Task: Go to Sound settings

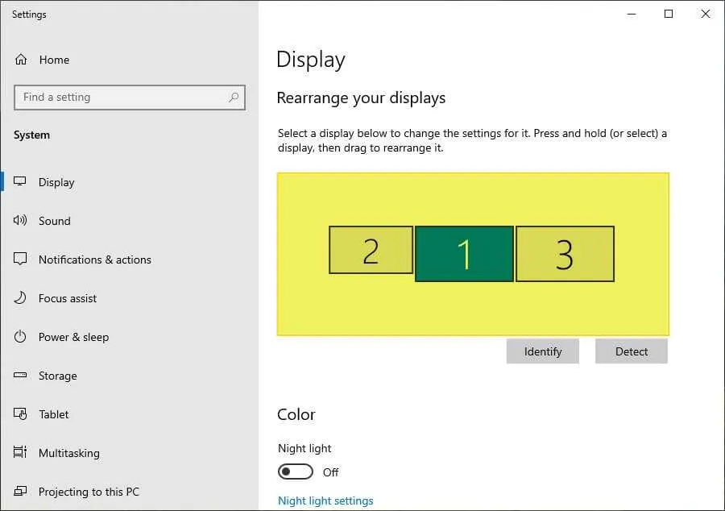Action: coord(55,221)
